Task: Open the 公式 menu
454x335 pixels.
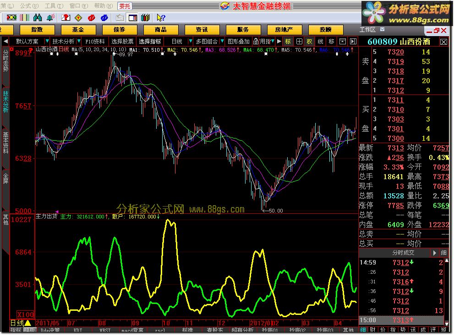Action: (x=29, y=6)
